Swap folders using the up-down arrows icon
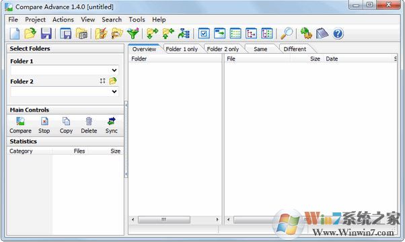405x242 pixels. [102, 81]
